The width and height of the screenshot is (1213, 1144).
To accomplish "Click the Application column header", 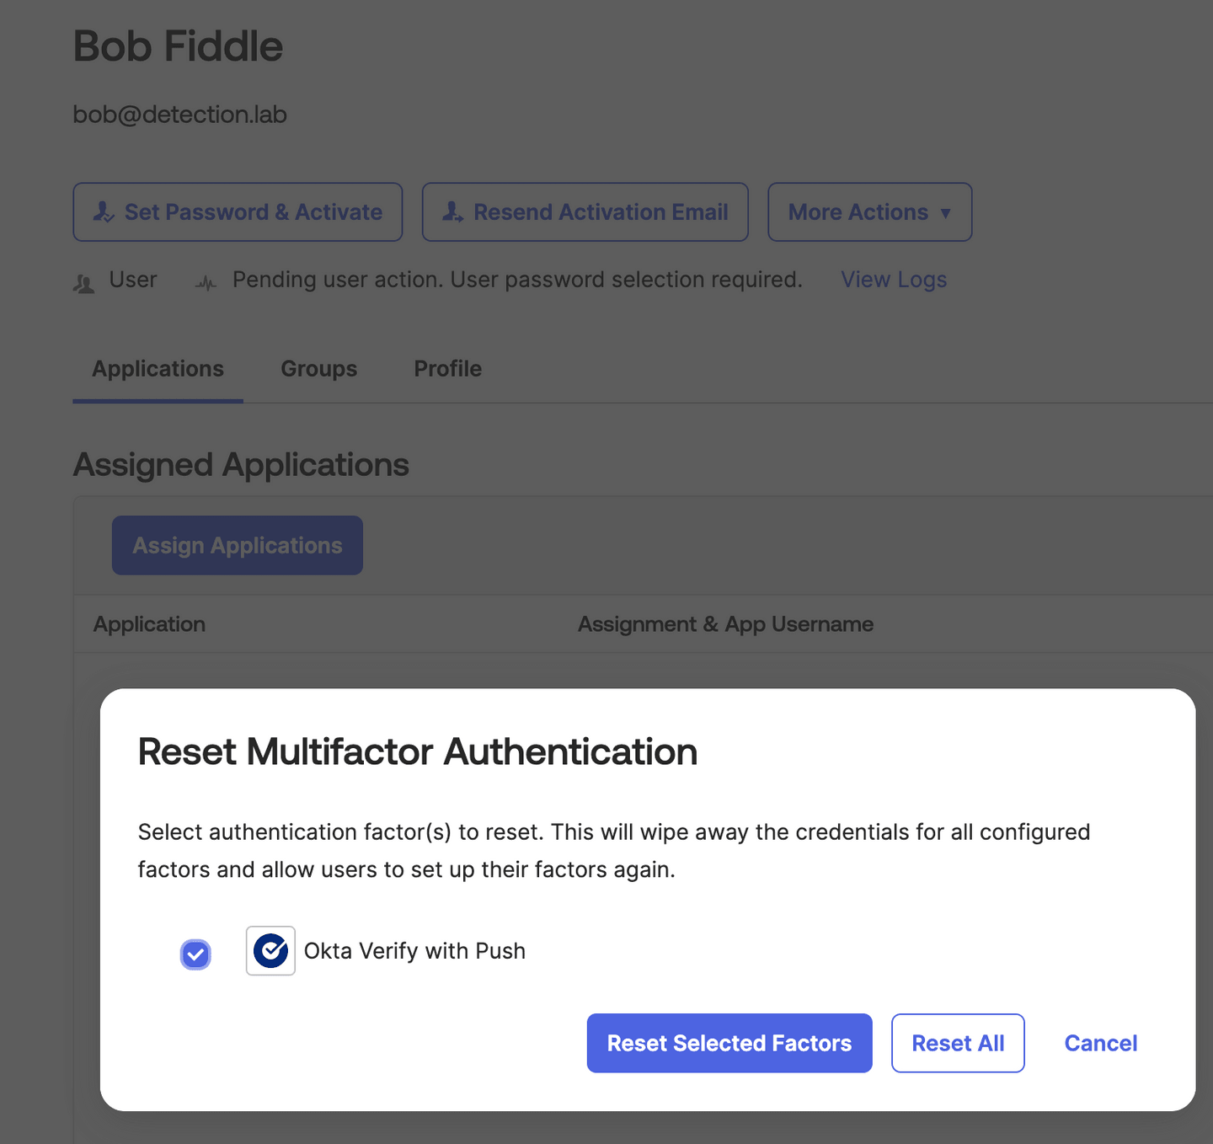I will 149,624.
